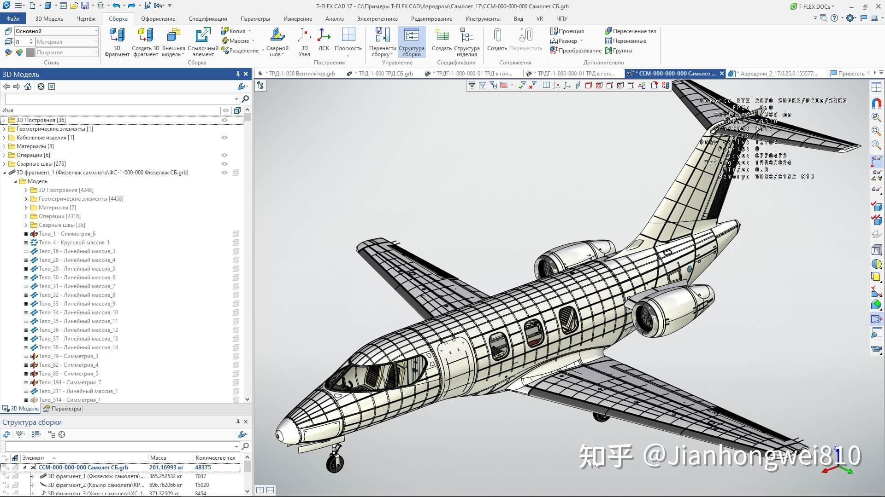
Task: Click the gray color swatch beside Покрытие
Action: click(x=30, y=52)
